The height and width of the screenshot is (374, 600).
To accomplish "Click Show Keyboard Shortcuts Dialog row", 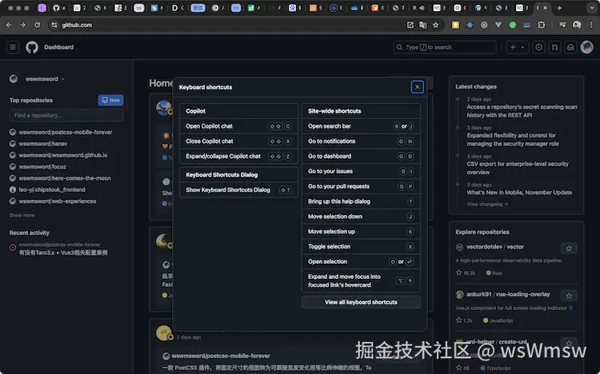I will pyautogui.click(x=238, y=189).
